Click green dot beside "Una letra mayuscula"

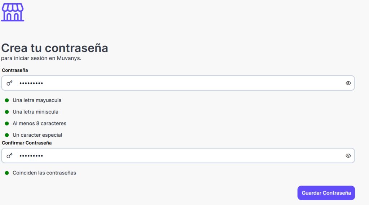[x=6, y=100]
